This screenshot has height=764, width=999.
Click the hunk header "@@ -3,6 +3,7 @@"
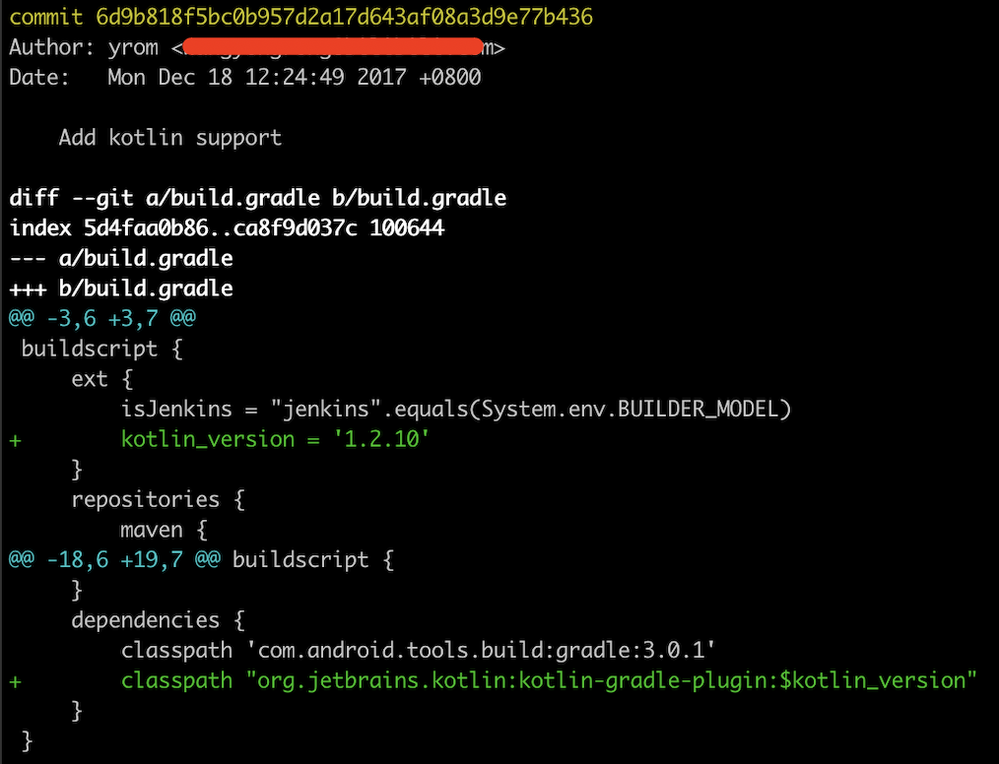point(101,318)
